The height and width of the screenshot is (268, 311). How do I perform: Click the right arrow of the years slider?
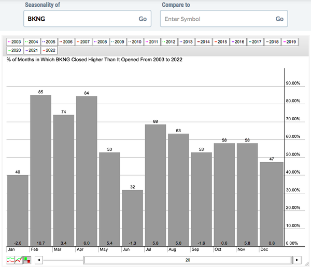point(297,260)
